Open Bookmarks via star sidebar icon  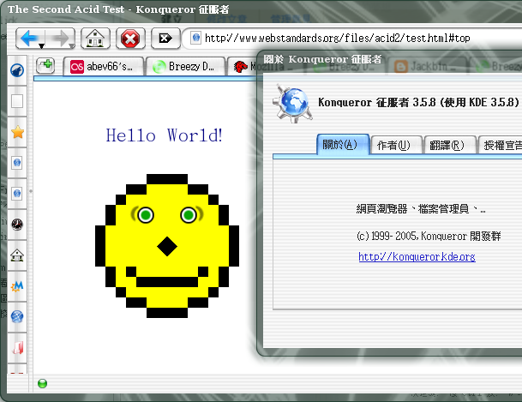pyautogui.click(x=17, y=132)
